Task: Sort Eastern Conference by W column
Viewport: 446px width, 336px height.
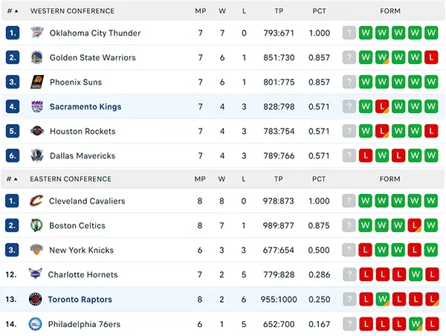Action: coord(222,179)
